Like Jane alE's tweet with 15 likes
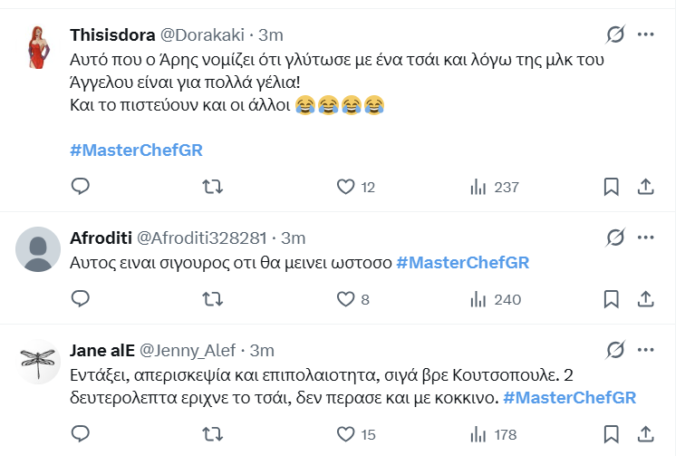The image size is (685, 456). [x=345, y=435]
